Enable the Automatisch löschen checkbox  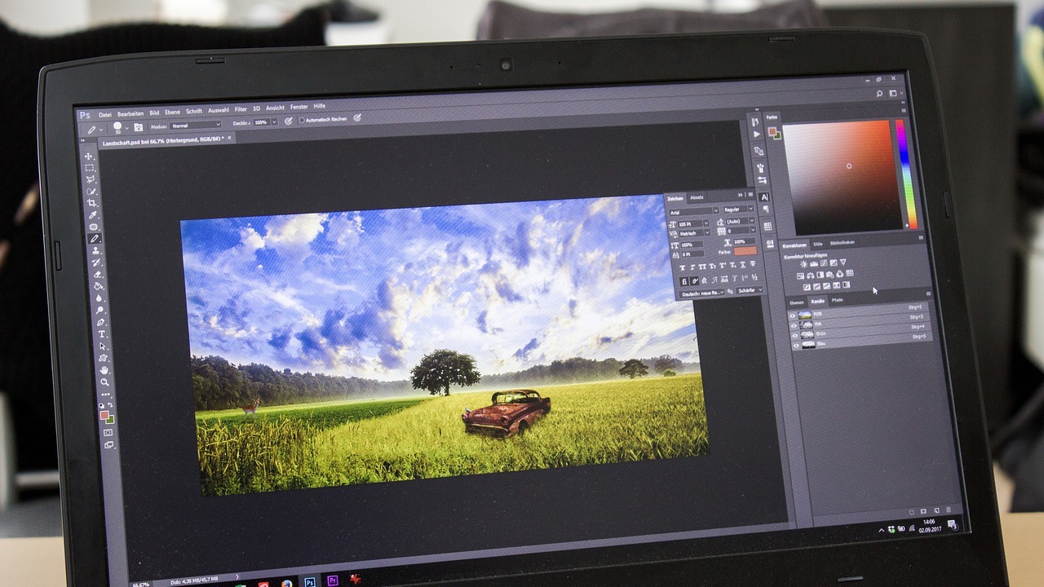click(302, 120)
